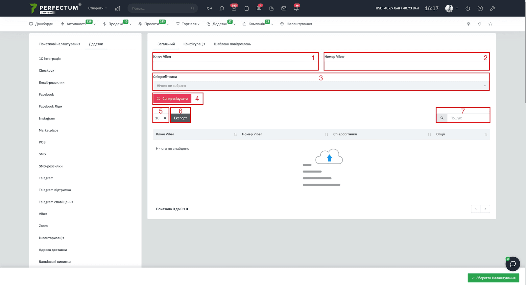Click Зберегти Налаштування button
The image size is (526, 285).
click(493, 278)
